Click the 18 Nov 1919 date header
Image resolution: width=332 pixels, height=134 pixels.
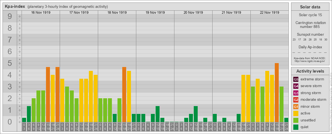coord(117,13)
